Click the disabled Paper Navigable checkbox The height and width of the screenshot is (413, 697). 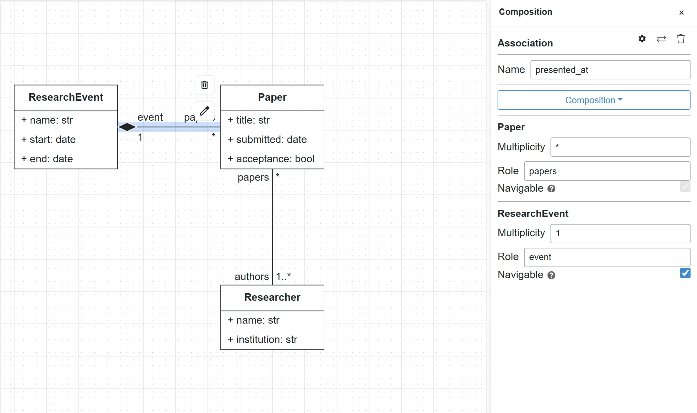pos(685,186)
